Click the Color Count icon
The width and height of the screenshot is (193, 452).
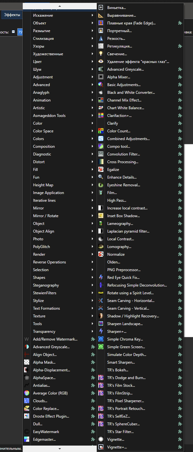click(101, 131)
